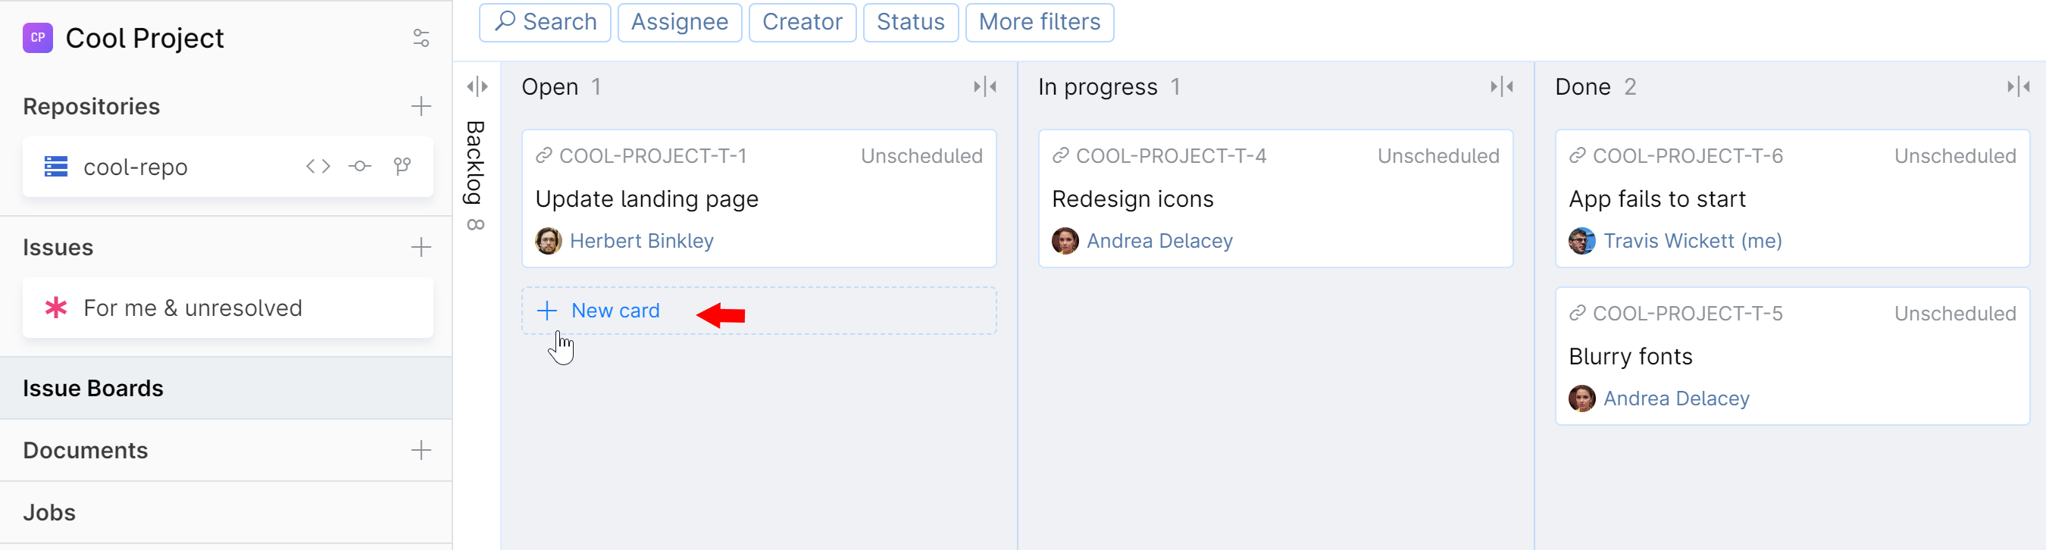Expand More filters options
Image resolution: width=2046 pixels, height=550 pixels.
pyautogui.click(x=1039, y=22)
